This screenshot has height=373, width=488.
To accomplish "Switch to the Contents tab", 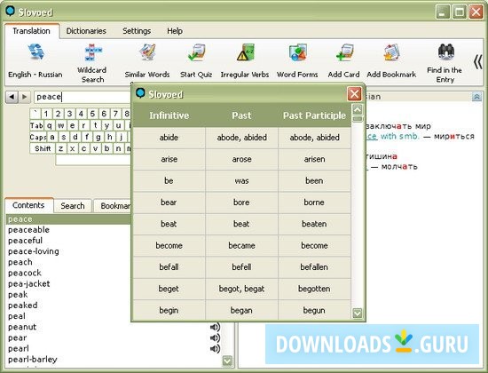I will pos(28,205).
